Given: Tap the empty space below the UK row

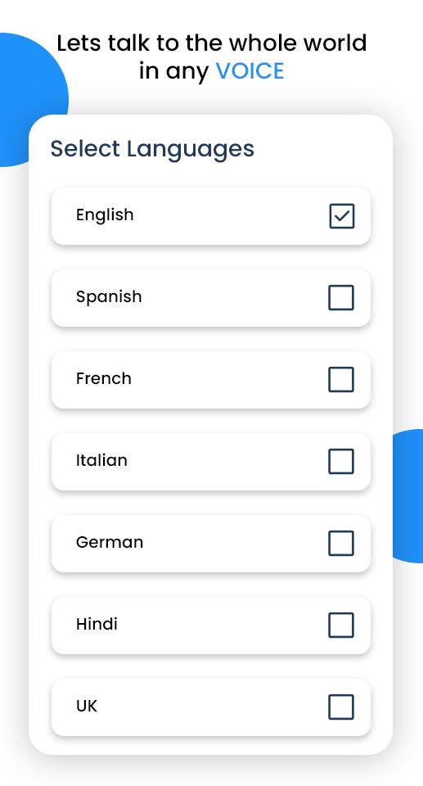Looking at the screenshot, I should [x=210, y=745].
